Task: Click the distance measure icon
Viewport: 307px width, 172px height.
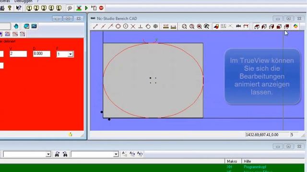Action: (173, 27)
